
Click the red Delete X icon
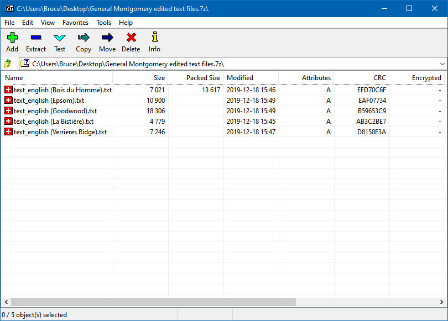(131, 38)
